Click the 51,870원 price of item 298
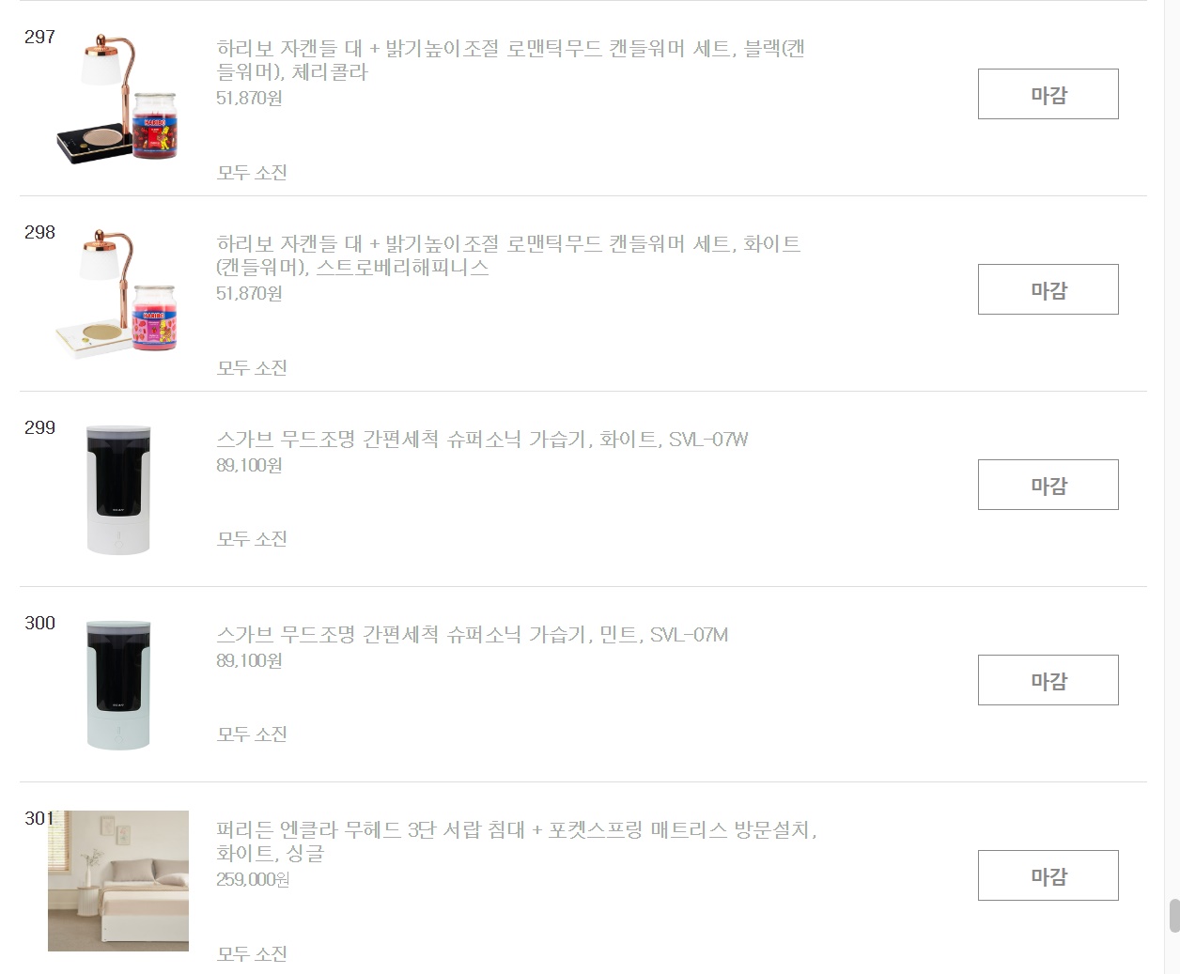The image size is (1180, 974). click(x=249, y=294)
